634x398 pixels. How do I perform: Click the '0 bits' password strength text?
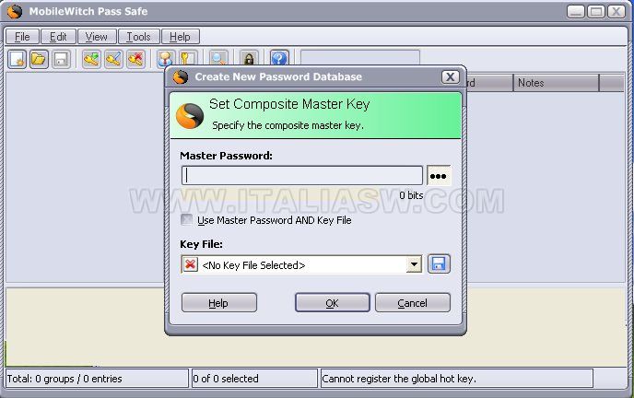click(x=411, y=195)
